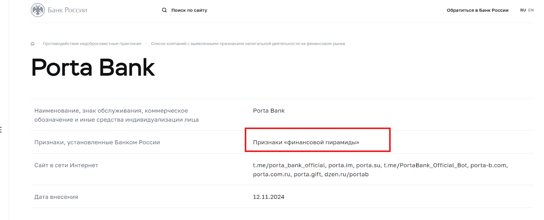
Task: Select the «Дата внесения» label
Action: [x=56, y=197]
